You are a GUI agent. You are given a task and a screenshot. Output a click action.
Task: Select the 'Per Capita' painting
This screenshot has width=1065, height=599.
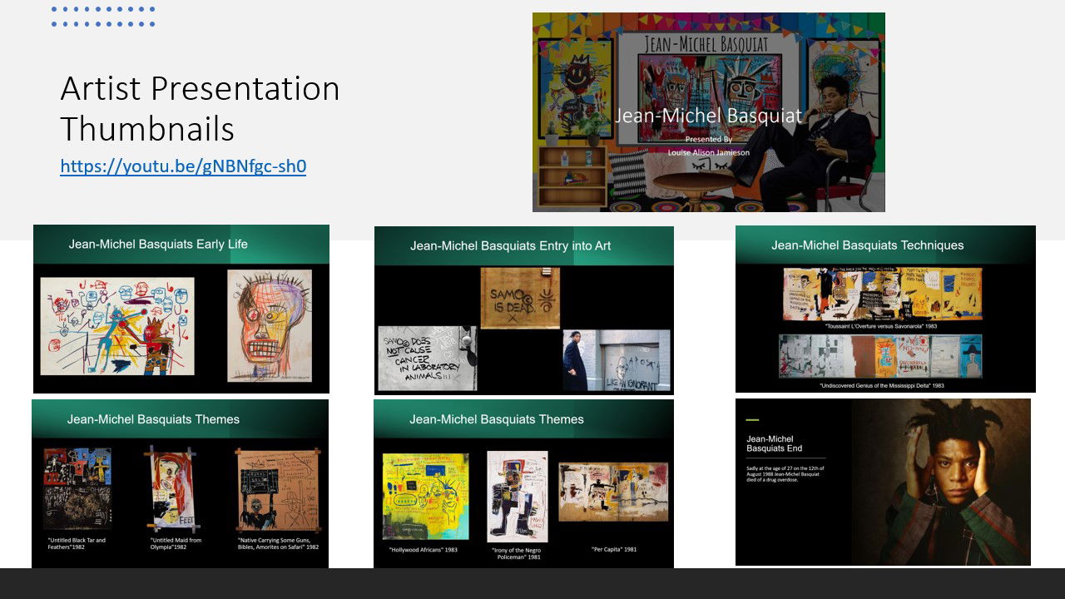pyautogui.click(x=613, y=492)
